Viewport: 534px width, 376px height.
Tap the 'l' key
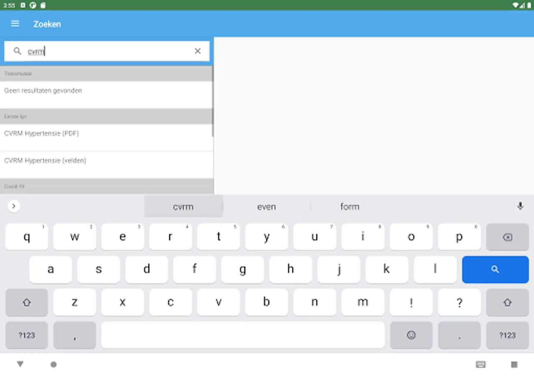coord(435,269)
